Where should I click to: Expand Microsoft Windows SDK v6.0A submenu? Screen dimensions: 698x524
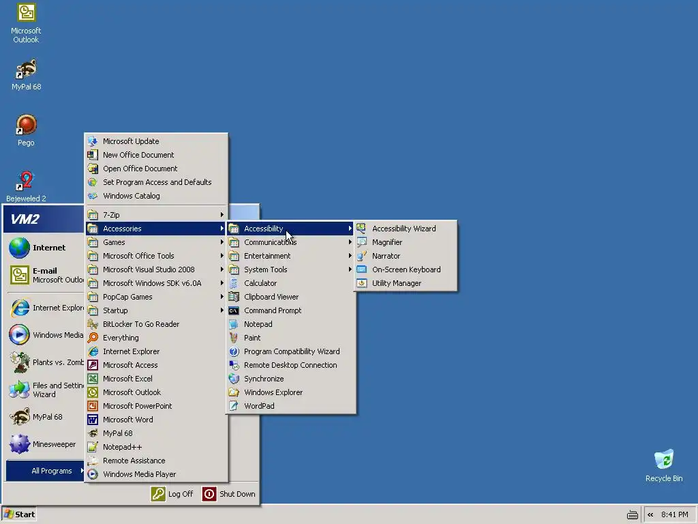pos(156,283)
